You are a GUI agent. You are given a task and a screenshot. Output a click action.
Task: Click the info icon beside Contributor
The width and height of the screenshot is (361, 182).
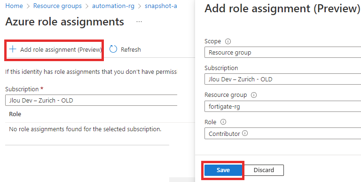[245, 133]
